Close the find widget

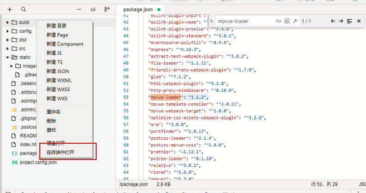point(359,21)
